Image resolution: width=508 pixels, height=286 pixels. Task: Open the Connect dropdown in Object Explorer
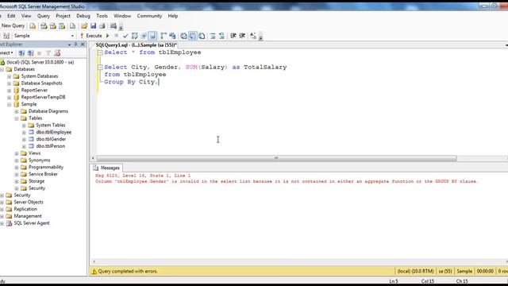pos(6,53)
